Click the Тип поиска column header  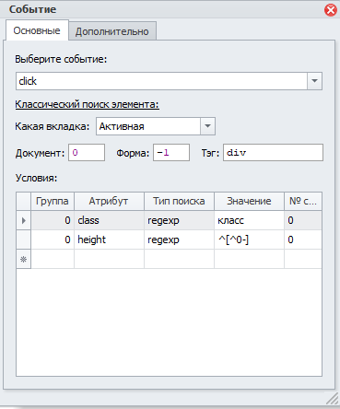coord(179,201)
